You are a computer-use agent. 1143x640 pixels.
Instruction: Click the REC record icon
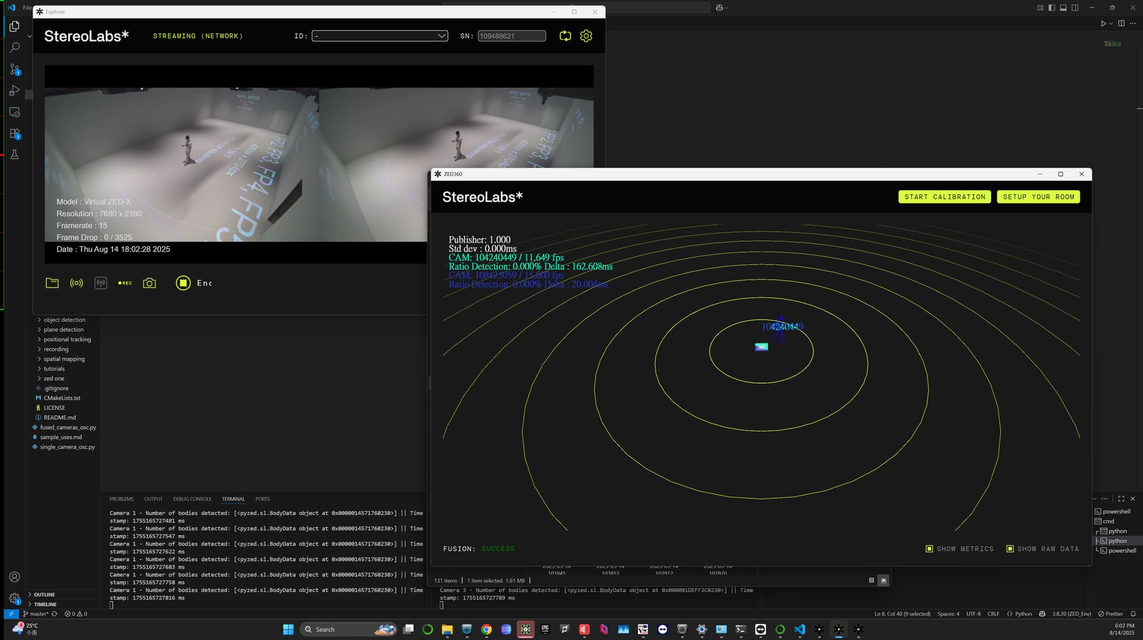125,283
